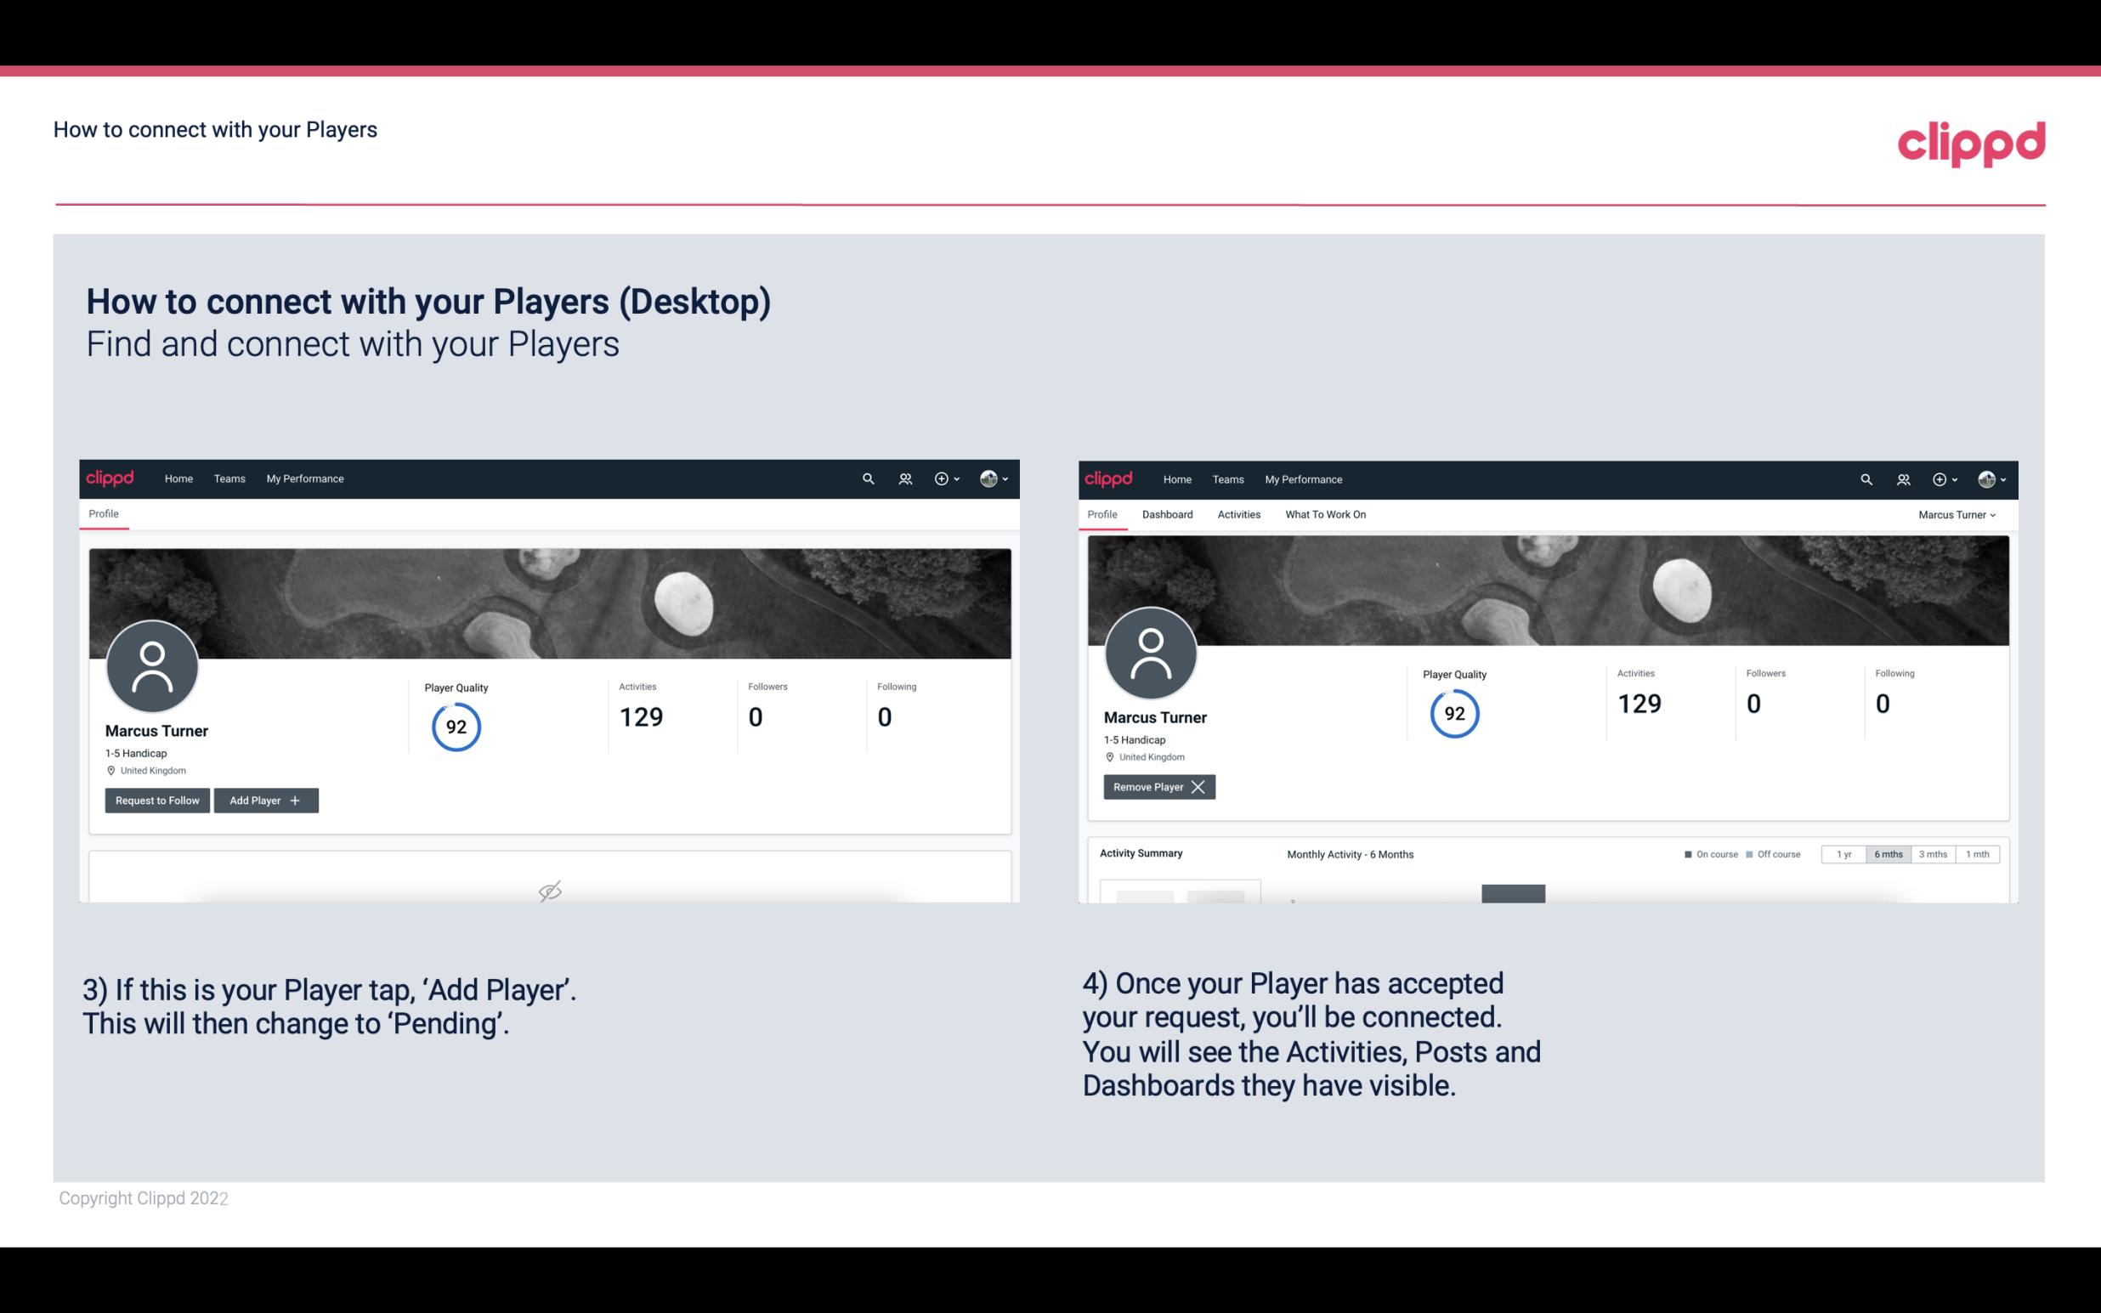Click the settings gear icon in navbar
The width and height of the screenshot is (2101, 1313).
point(941,478)
